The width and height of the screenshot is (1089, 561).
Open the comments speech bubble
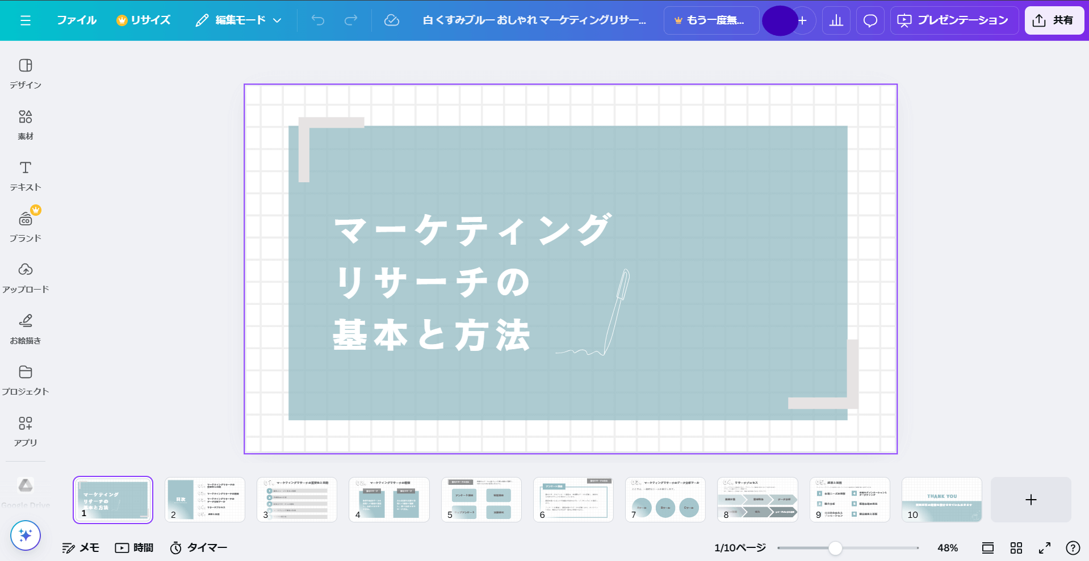(x=870, y=20)
